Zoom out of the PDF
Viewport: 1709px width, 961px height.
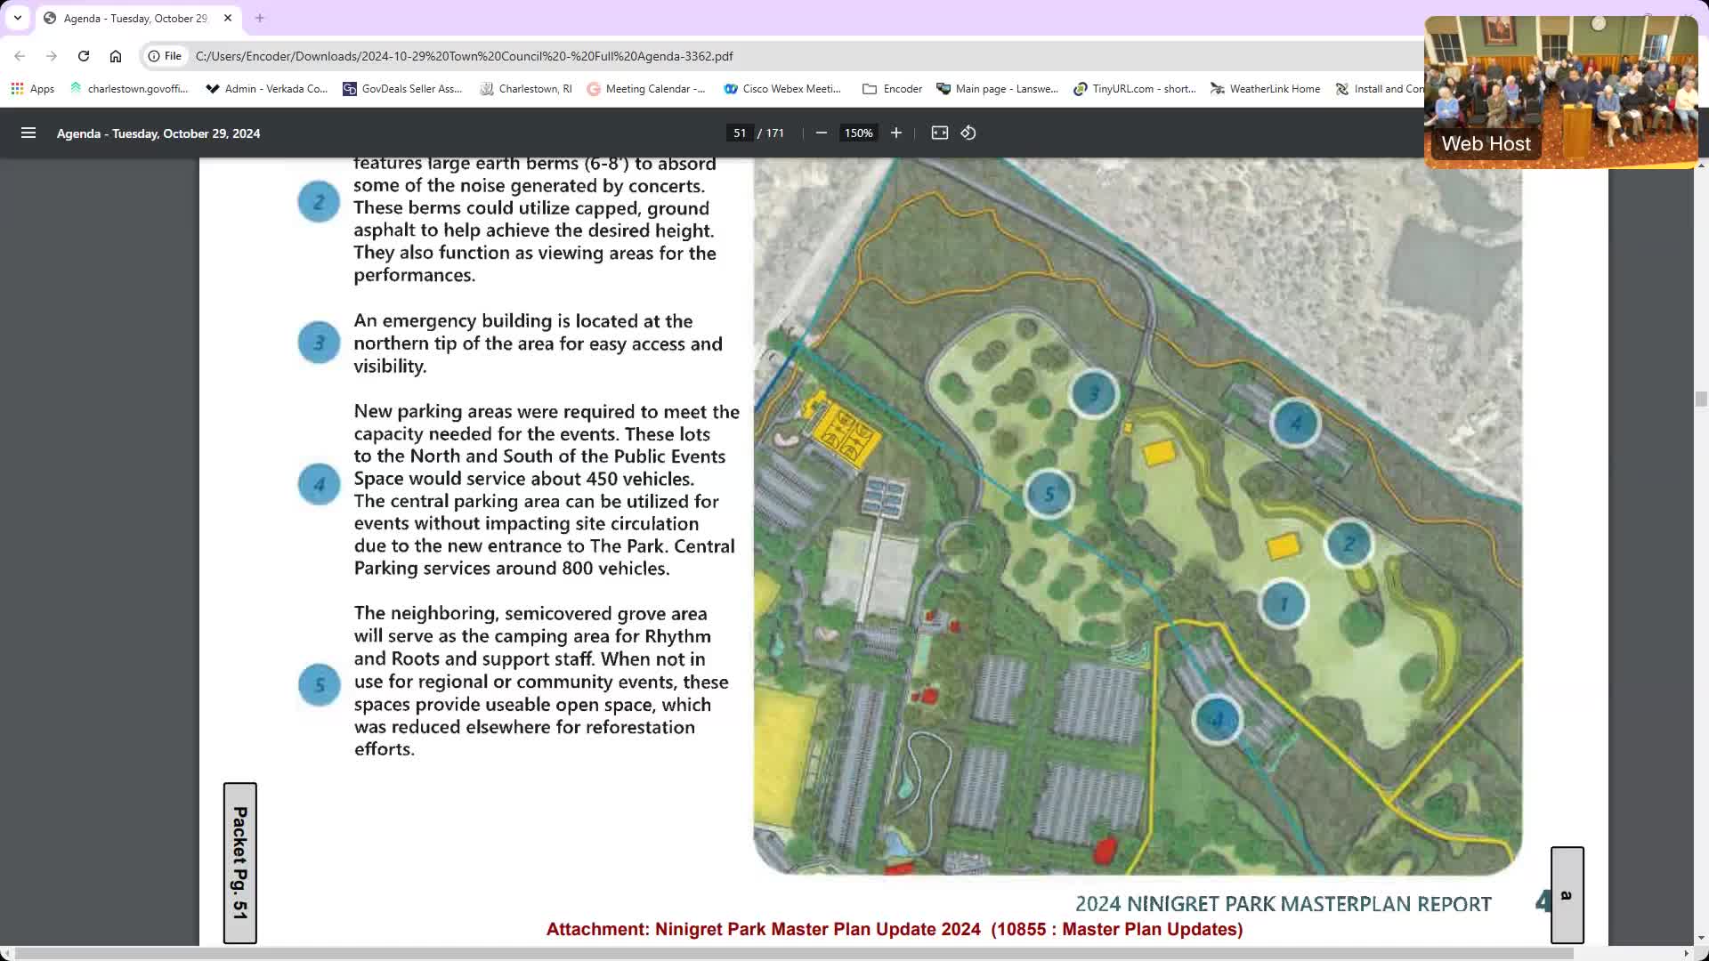(x=822, y=133)
